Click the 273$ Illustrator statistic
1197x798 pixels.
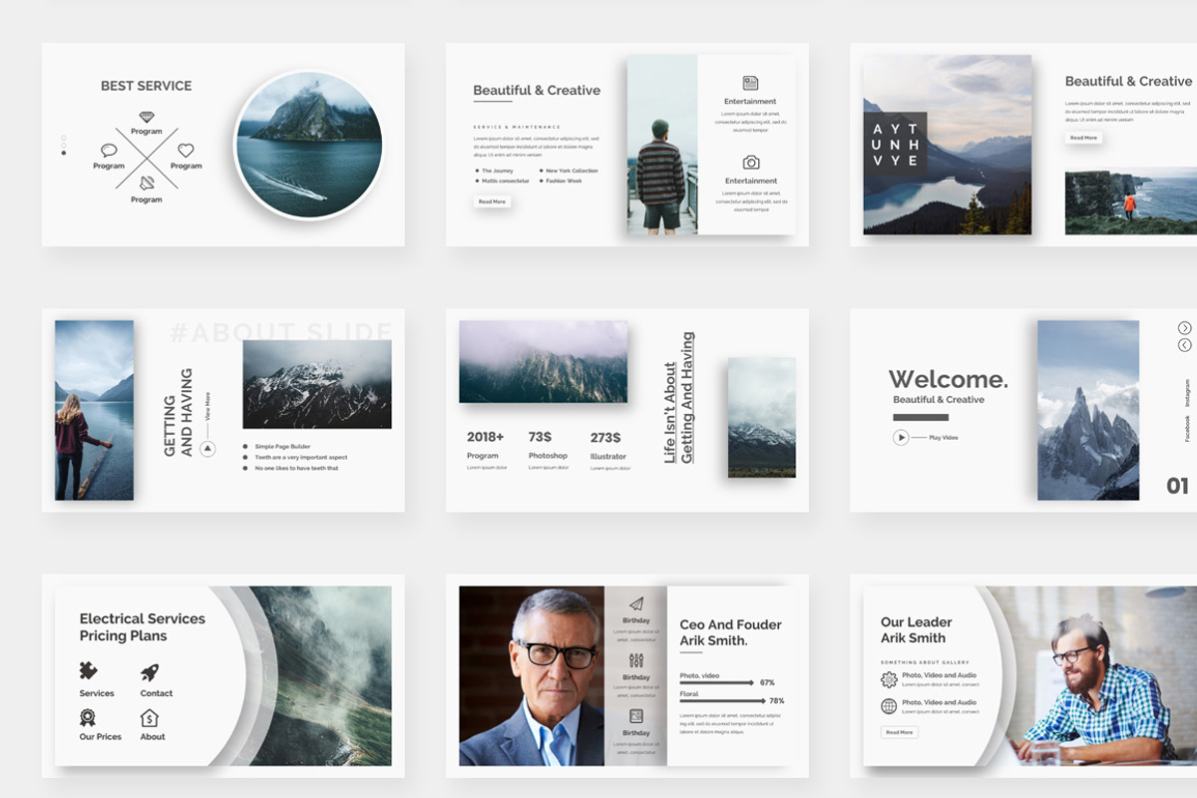pos(609,451)
